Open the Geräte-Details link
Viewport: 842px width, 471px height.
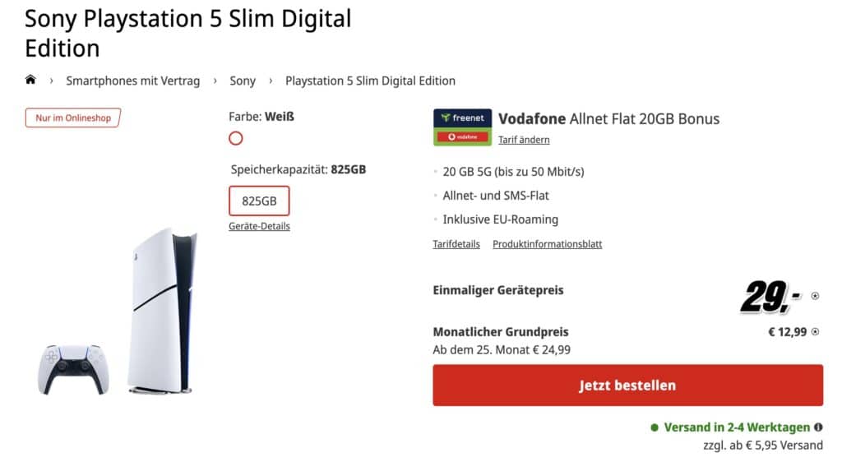click(x=259, y=226)
